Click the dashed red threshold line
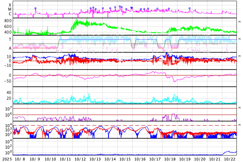The width and height of the screenshot is (243, 162). pos(115,125)
